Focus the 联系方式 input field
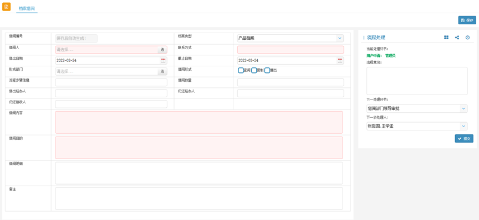 (291, 50)
